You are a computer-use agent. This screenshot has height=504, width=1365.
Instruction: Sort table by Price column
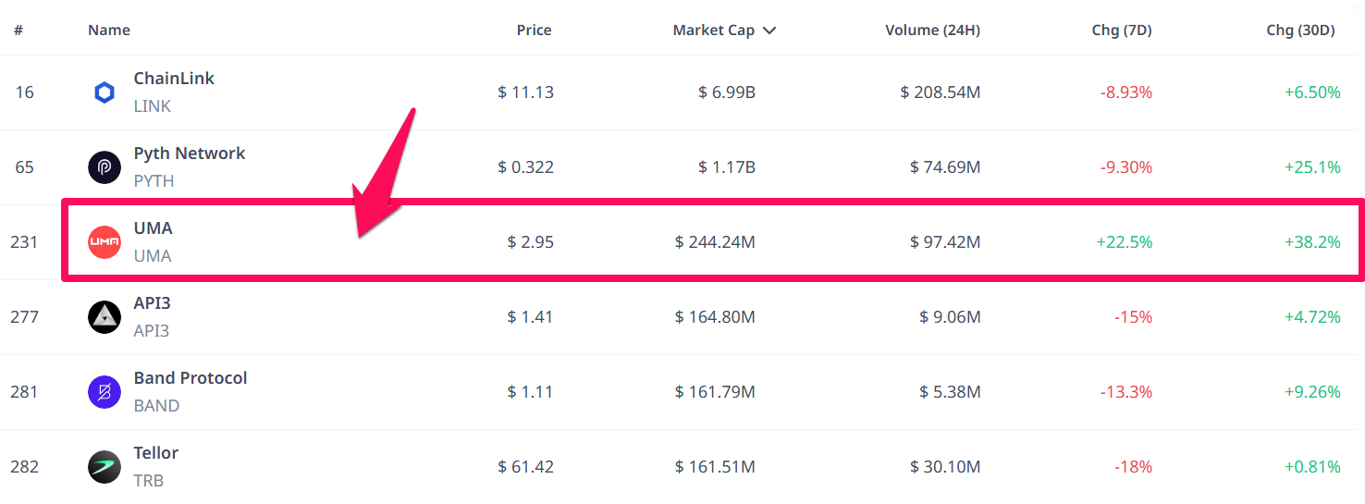coord(534,31)
